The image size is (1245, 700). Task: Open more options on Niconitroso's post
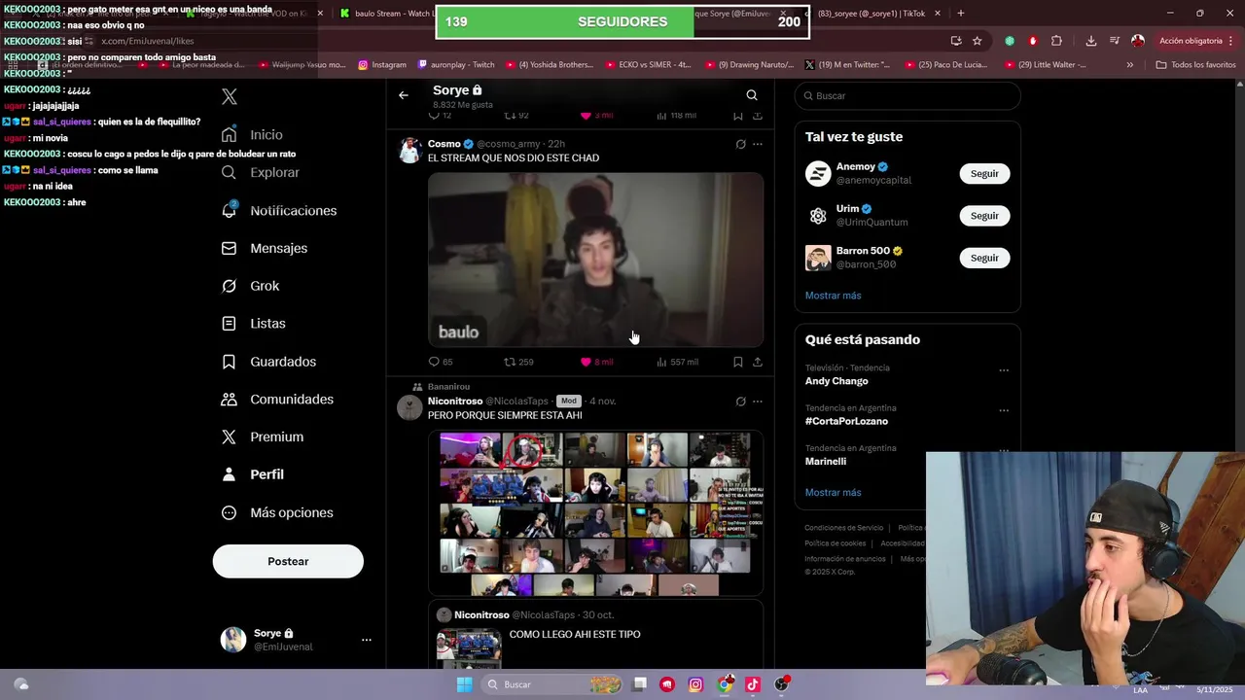coord(758,402)
